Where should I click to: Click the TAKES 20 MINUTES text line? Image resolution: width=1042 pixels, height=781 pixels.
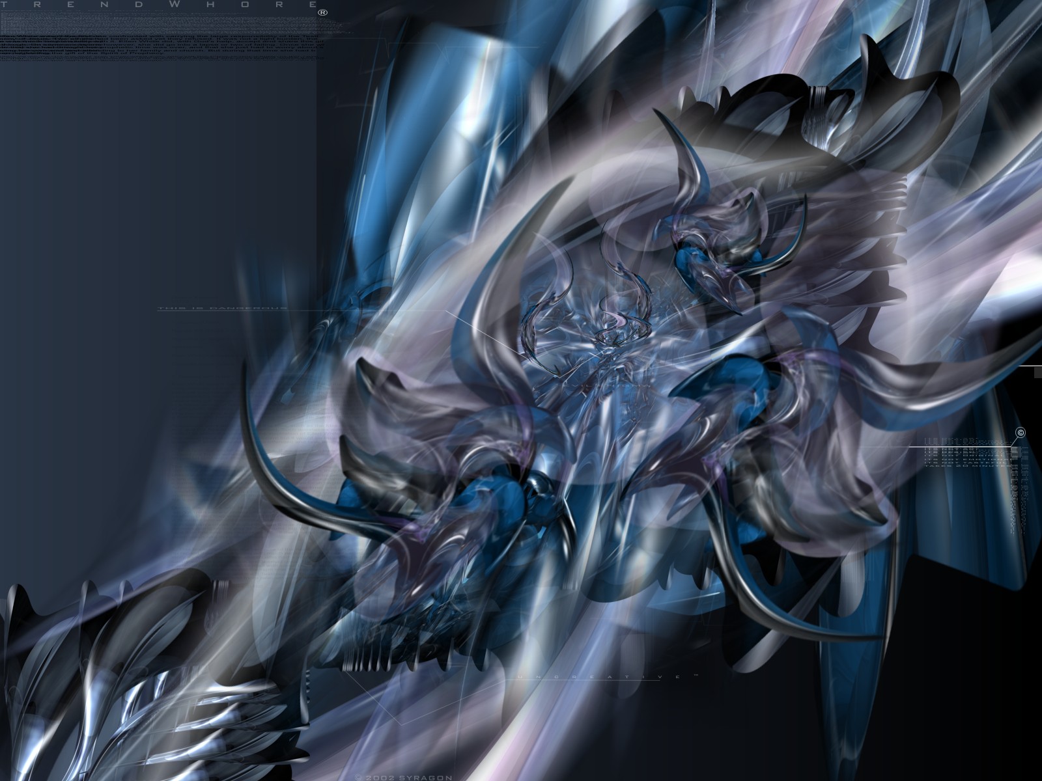click(x=968, y=465)
